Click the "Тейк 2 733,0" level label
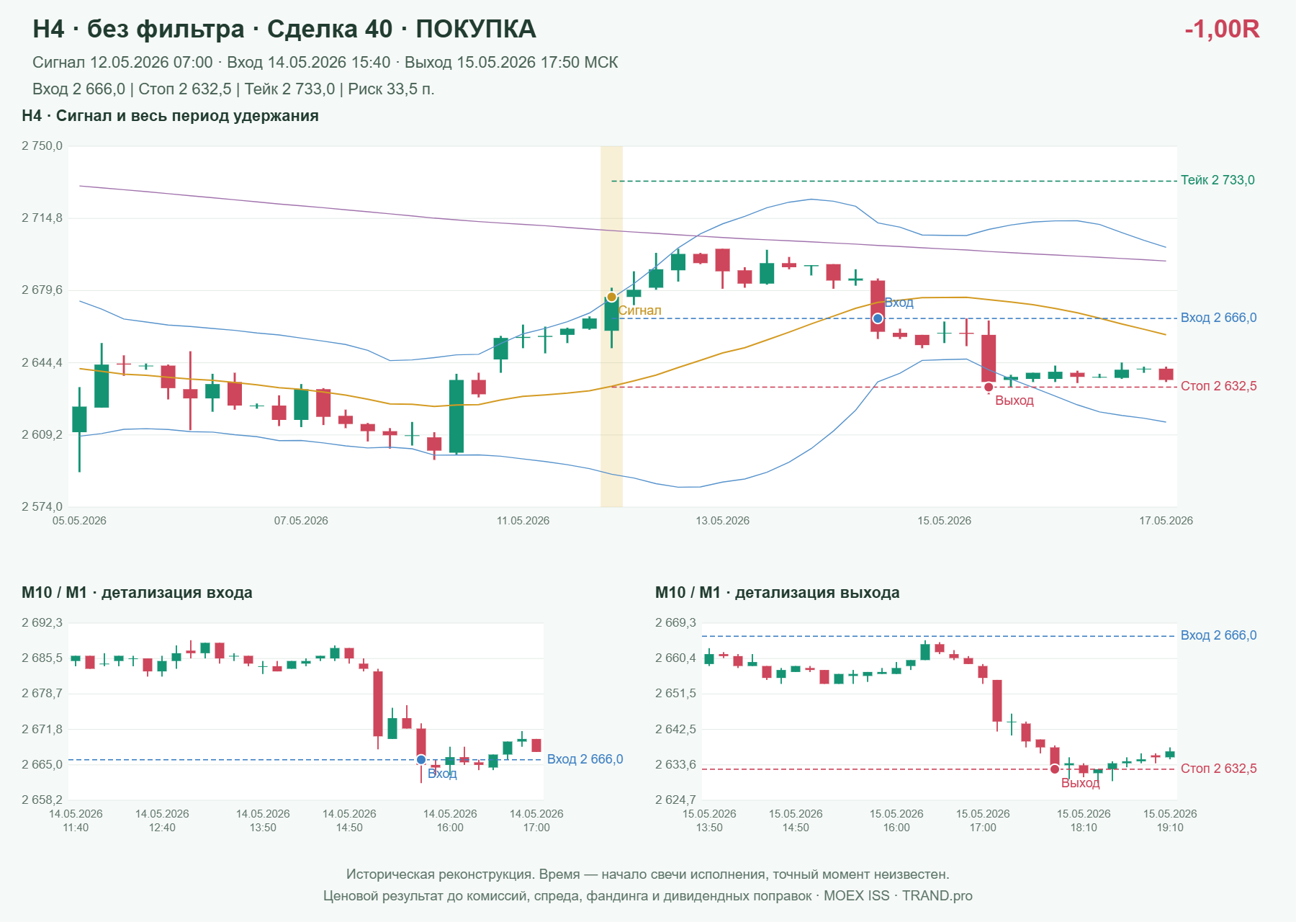Image resolution: width=1296 pixels, height=922 pixels. point(1218,180)
